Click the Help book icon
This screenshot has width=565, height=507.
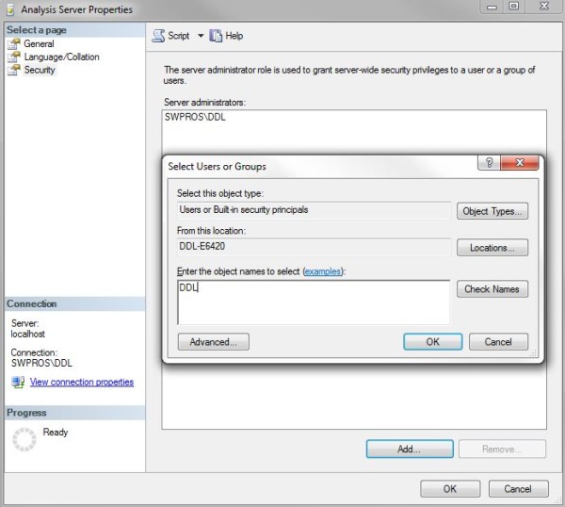click(x=216, y=36)
